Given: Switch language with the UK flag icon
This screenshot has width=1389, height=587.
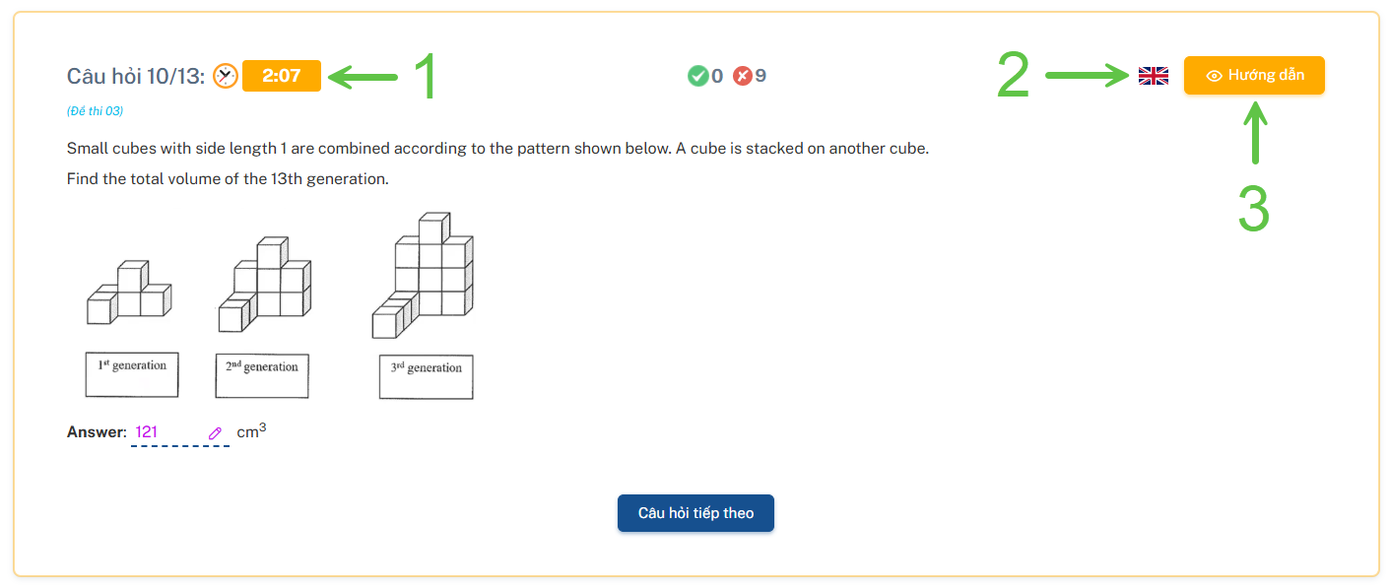Looking at the screenshot, I should pos(1153,76).
